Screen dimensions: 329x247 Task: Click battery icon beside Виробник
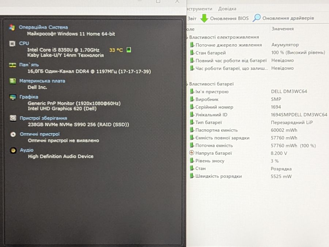192,99
